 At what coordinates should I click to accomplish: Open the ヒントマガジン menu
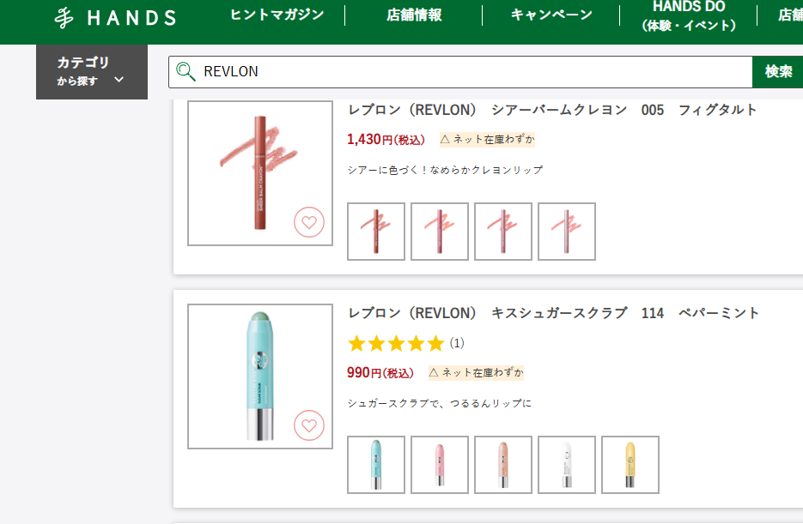pos(277,15)
